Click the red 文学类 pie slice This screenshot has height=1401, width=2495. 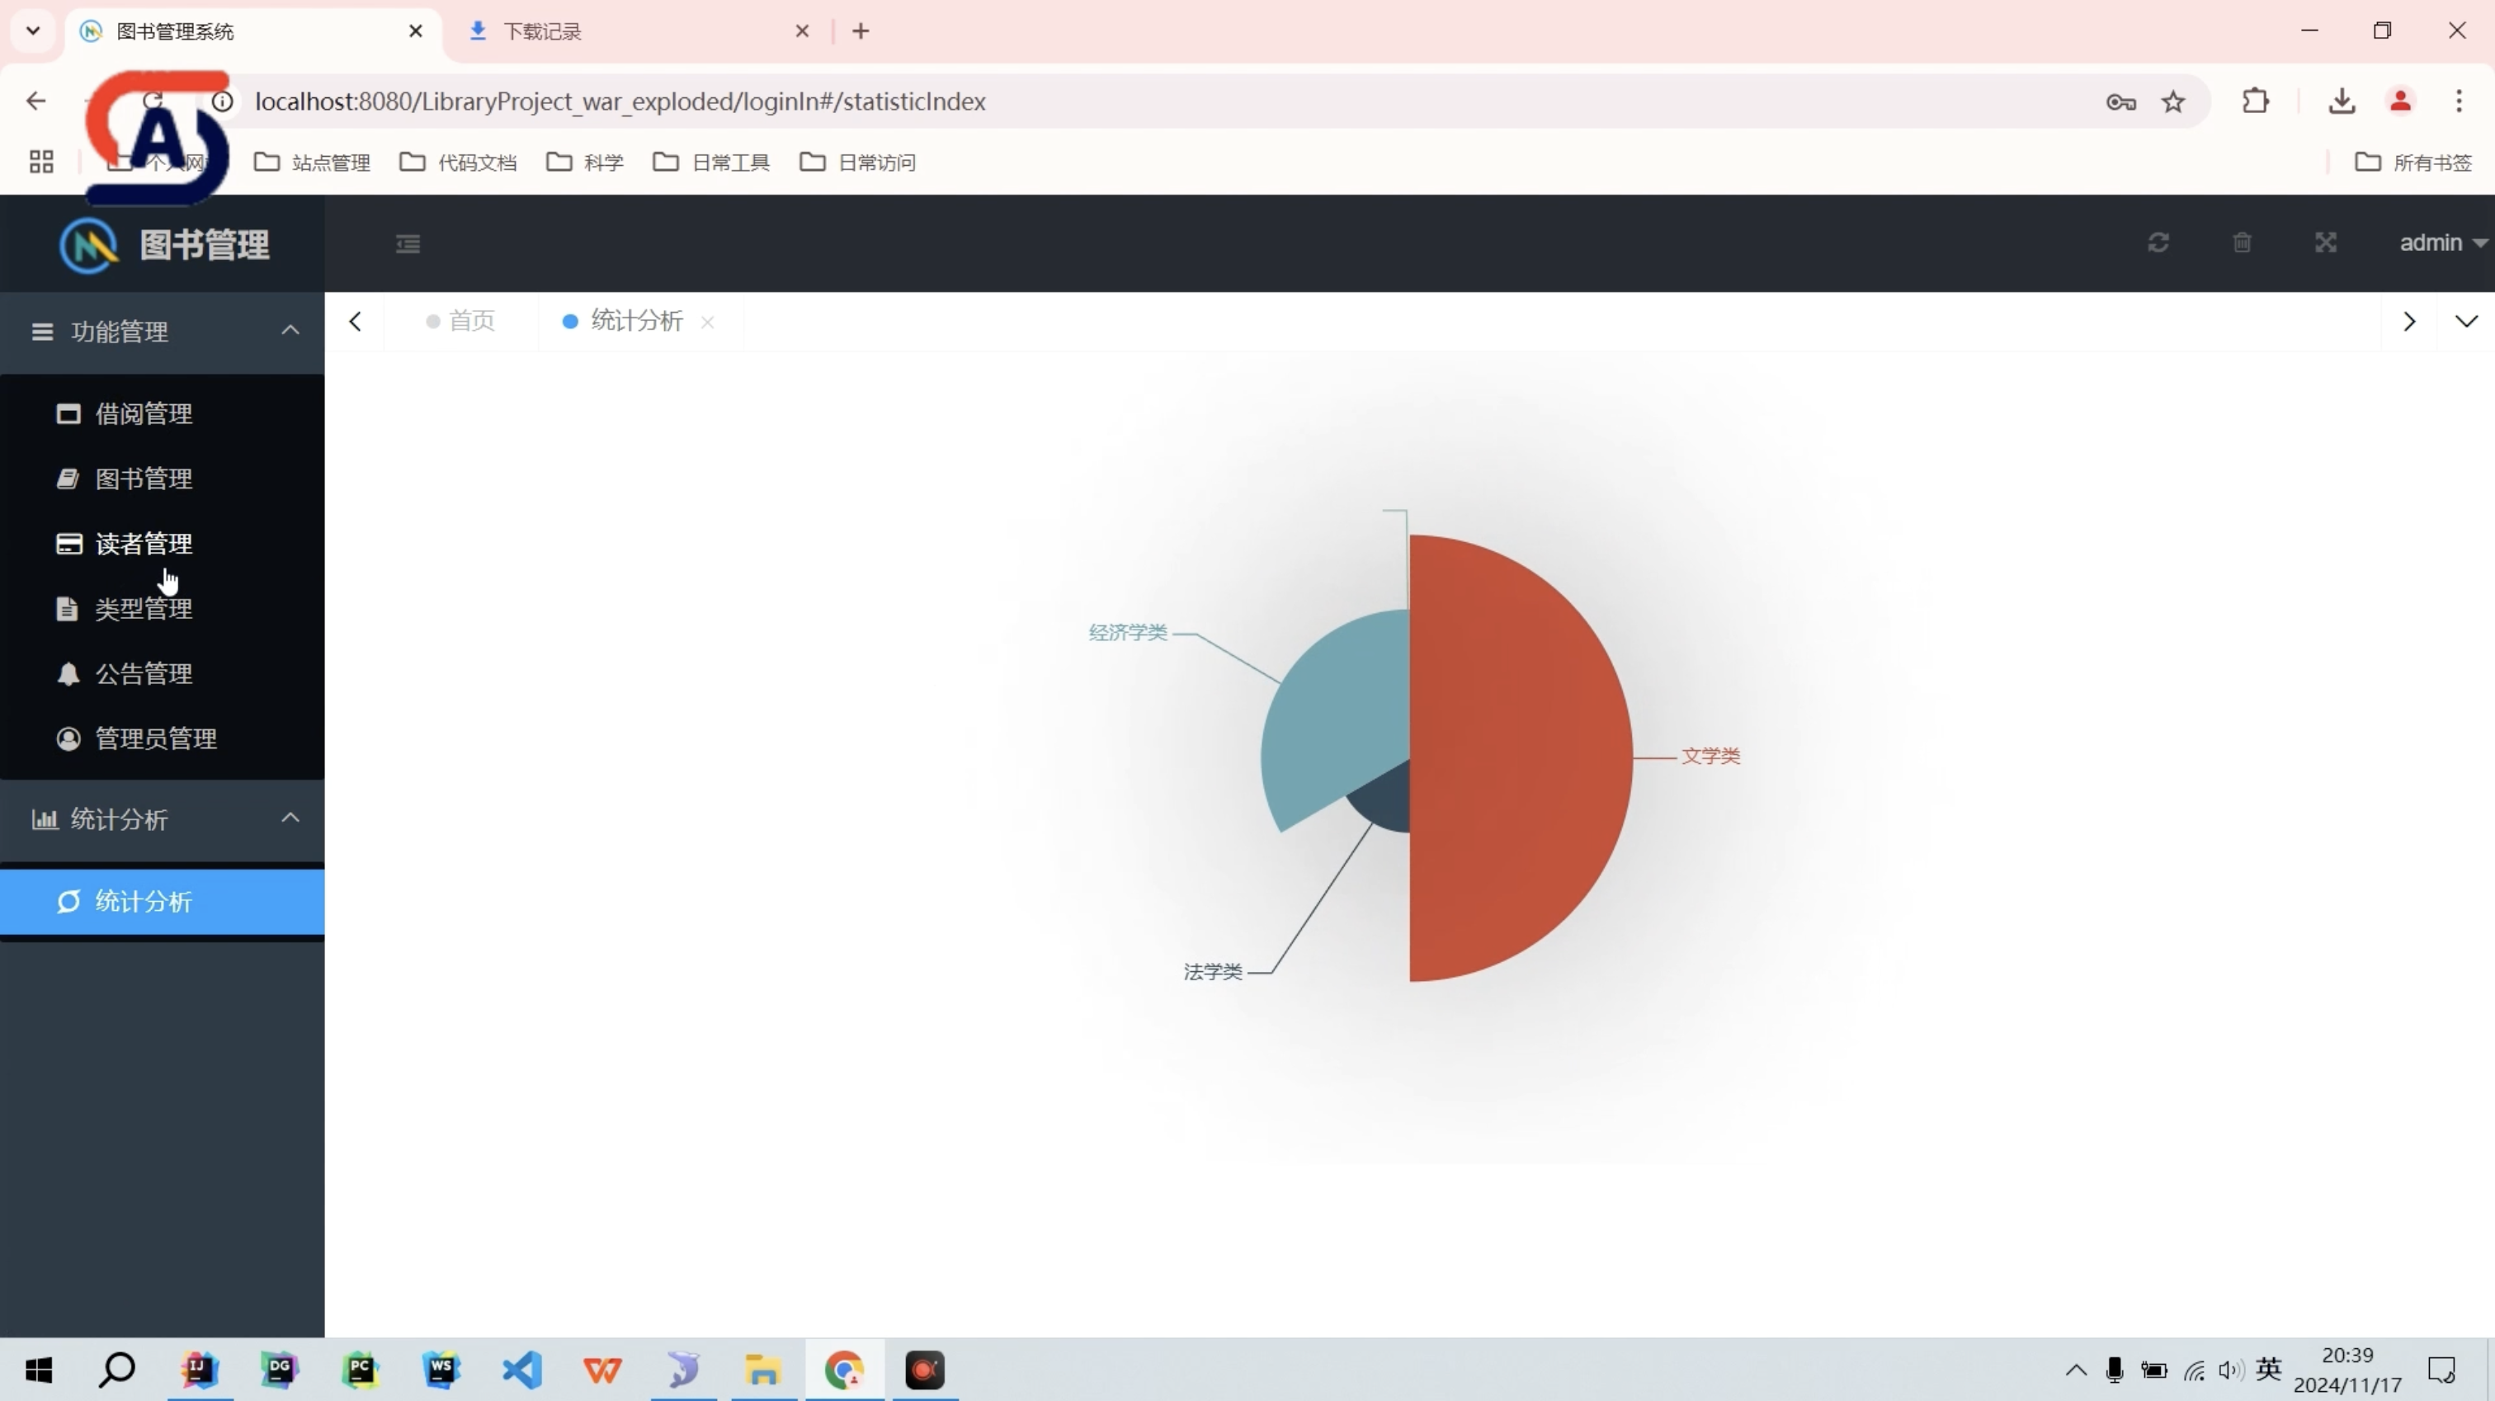[1521, 756]
